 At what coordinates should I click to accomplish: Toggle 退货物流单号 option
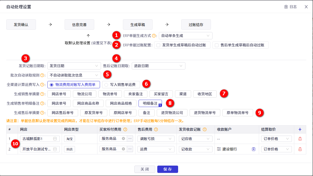(205, 113)
